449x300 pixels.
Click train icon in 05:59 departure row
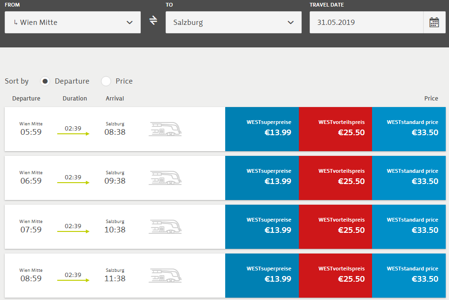click(165, 129)
